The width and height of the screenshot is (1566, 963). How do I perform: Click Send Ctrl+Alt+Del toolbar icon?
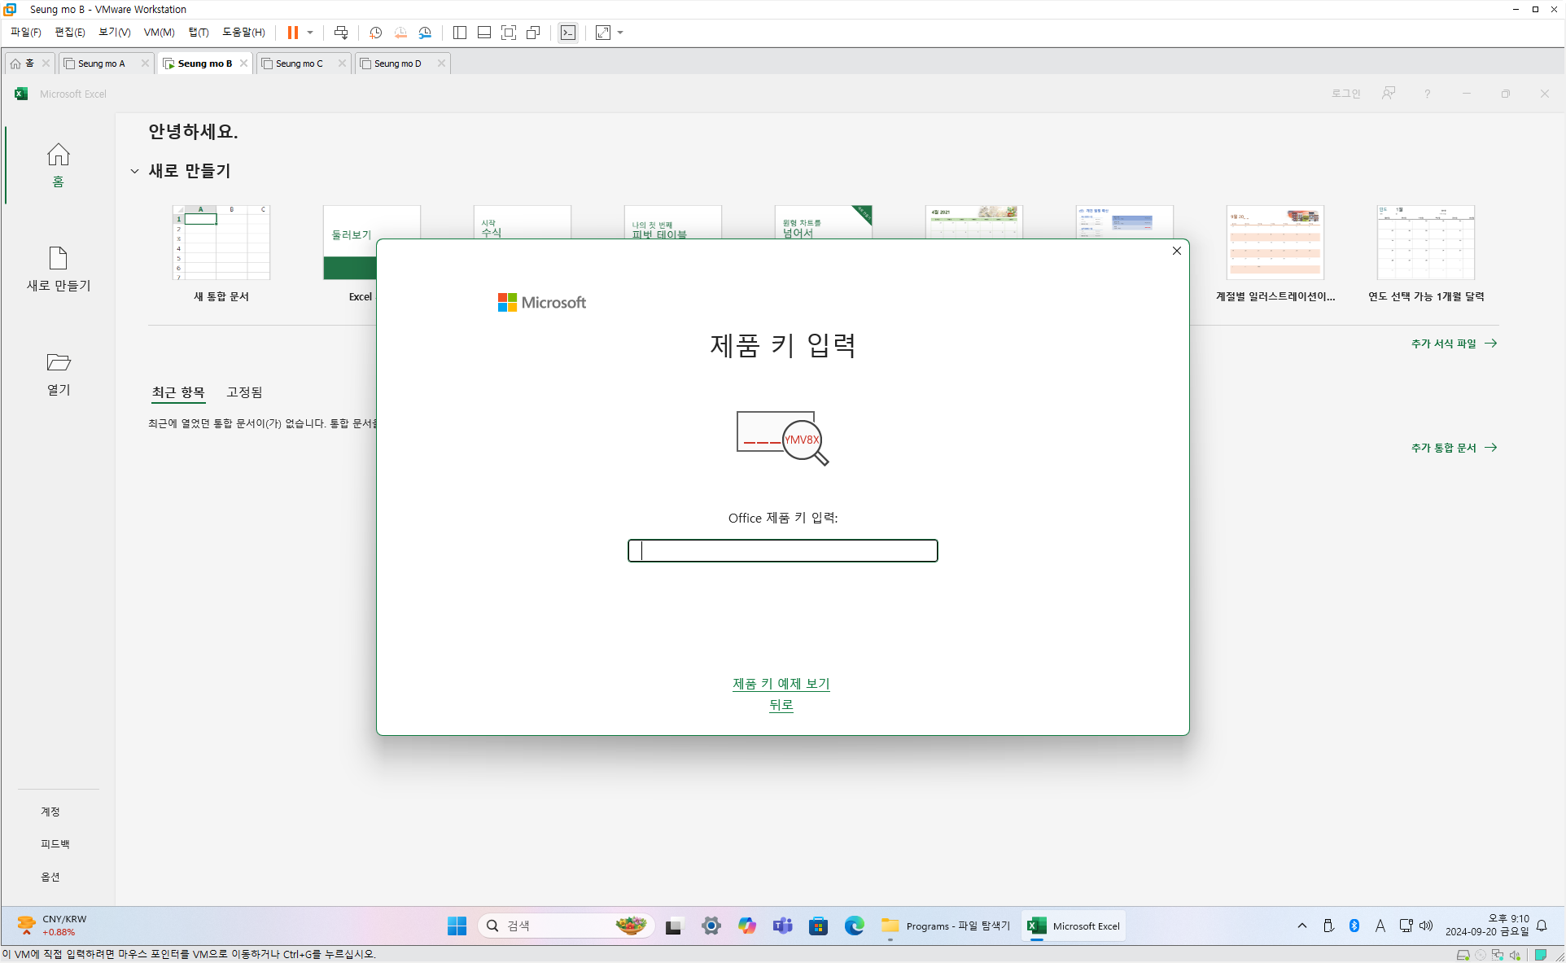tap(341, 33)
